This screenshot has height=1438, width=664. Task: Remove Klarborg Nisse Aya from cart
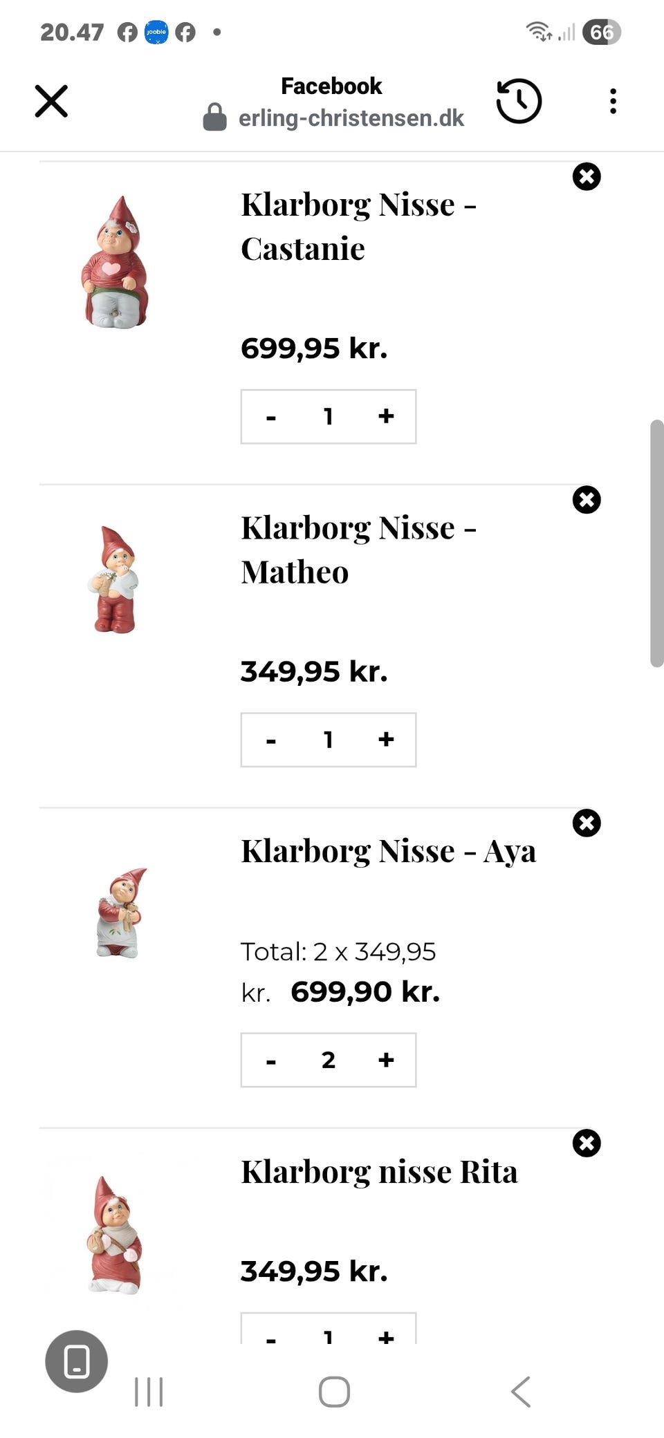(x=587, y=823)
